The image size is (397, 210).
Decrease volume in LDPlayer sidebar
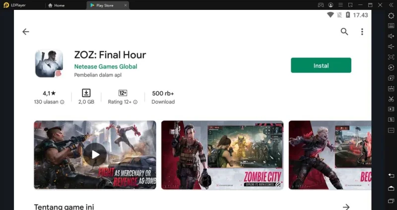point(391,47)
